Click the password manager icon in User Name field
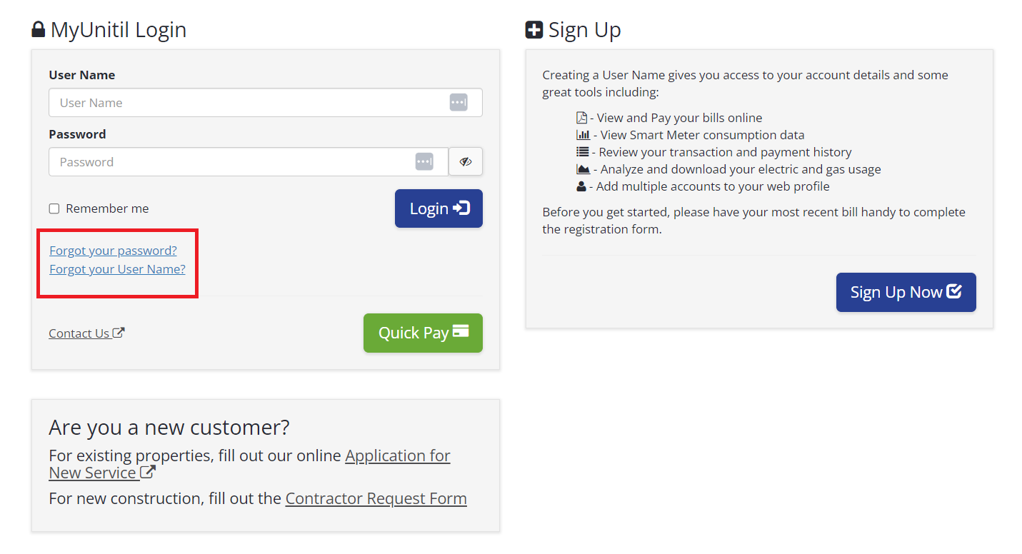Viewport: 1022px width, 554px height. coord(459,102)
